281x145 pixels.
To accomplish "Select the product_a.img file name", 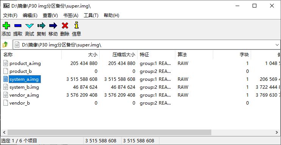I will (x=25, y=63).
